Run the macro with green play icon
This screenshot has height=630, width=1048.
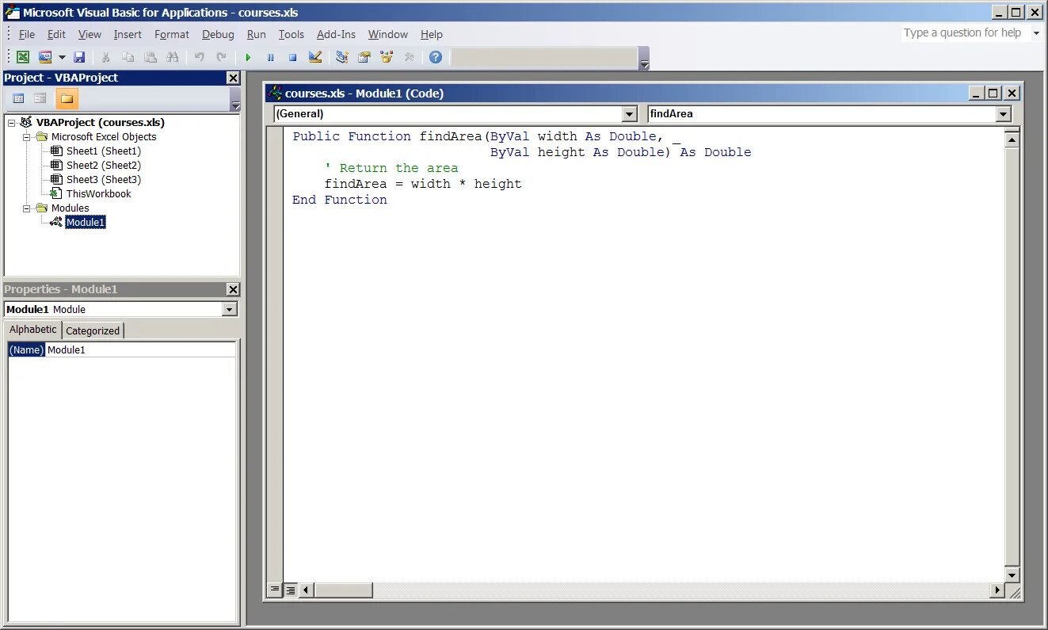click(248, 57)
